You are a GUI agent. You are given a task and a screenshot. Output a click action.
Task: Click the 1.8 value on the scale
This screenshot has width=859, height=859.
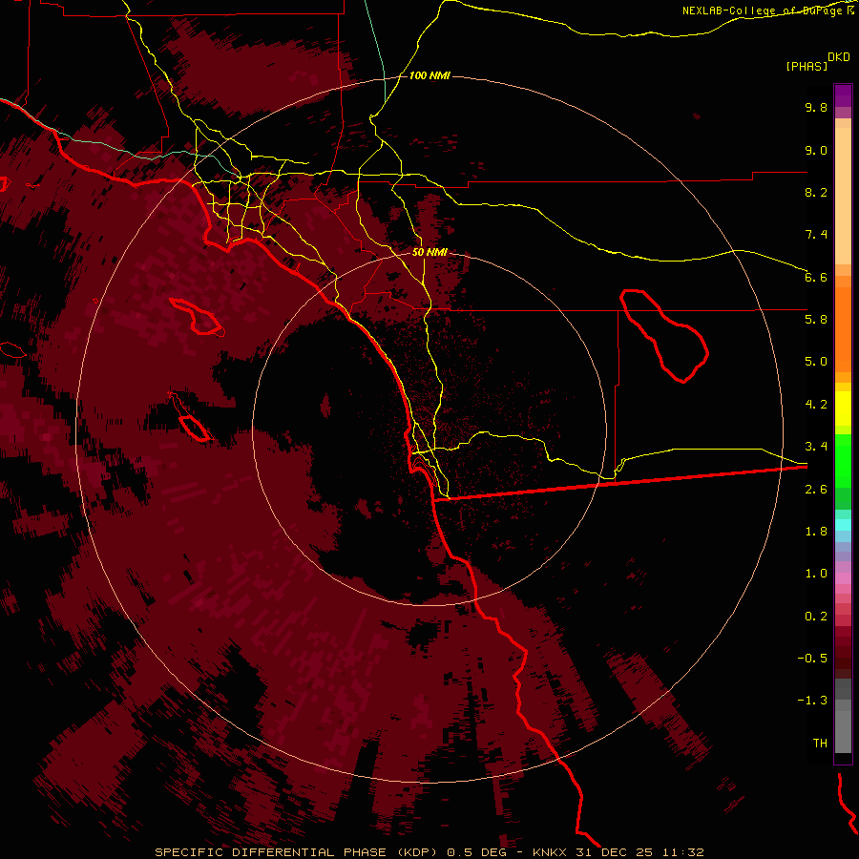tap(816, 532)
